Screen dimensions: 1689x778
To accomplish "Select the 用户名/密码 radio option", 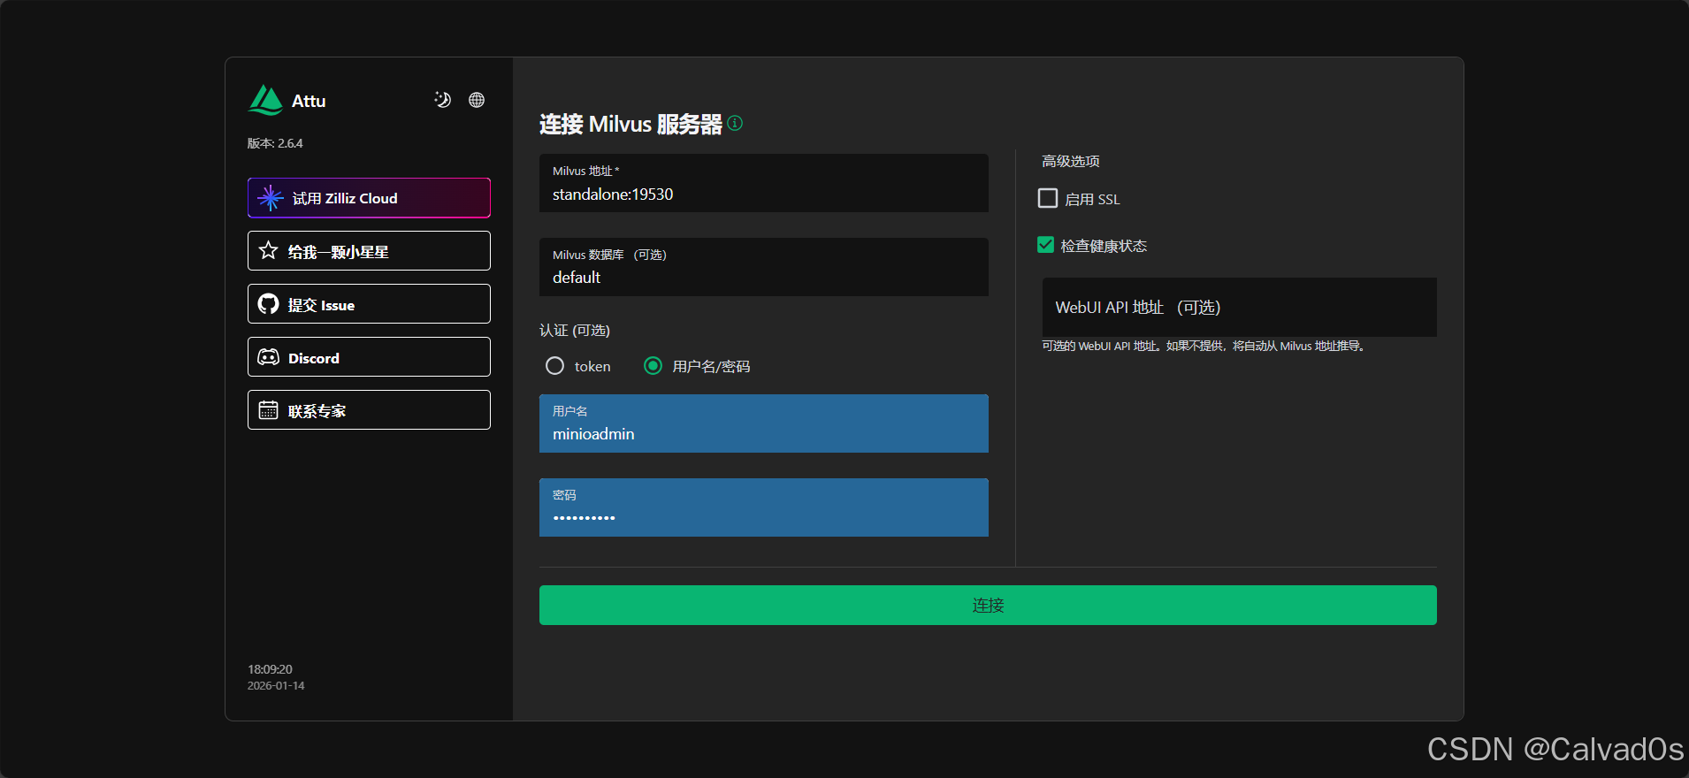I will click(653, 366).
